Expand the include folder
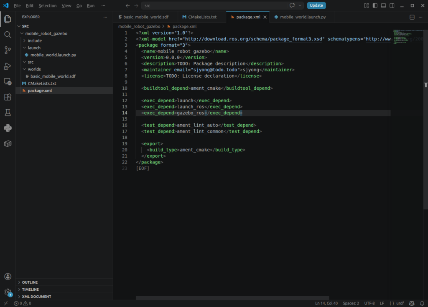428x307 pixels. [x=24, y=40]
